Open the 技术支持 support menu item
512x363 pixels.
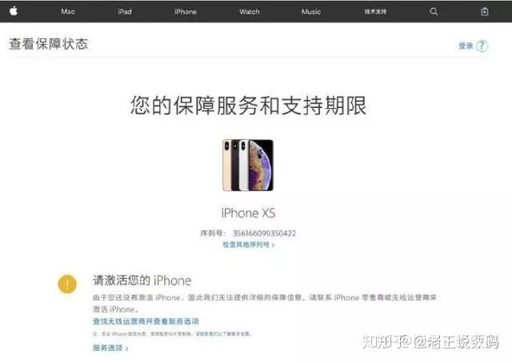(375, 12)
